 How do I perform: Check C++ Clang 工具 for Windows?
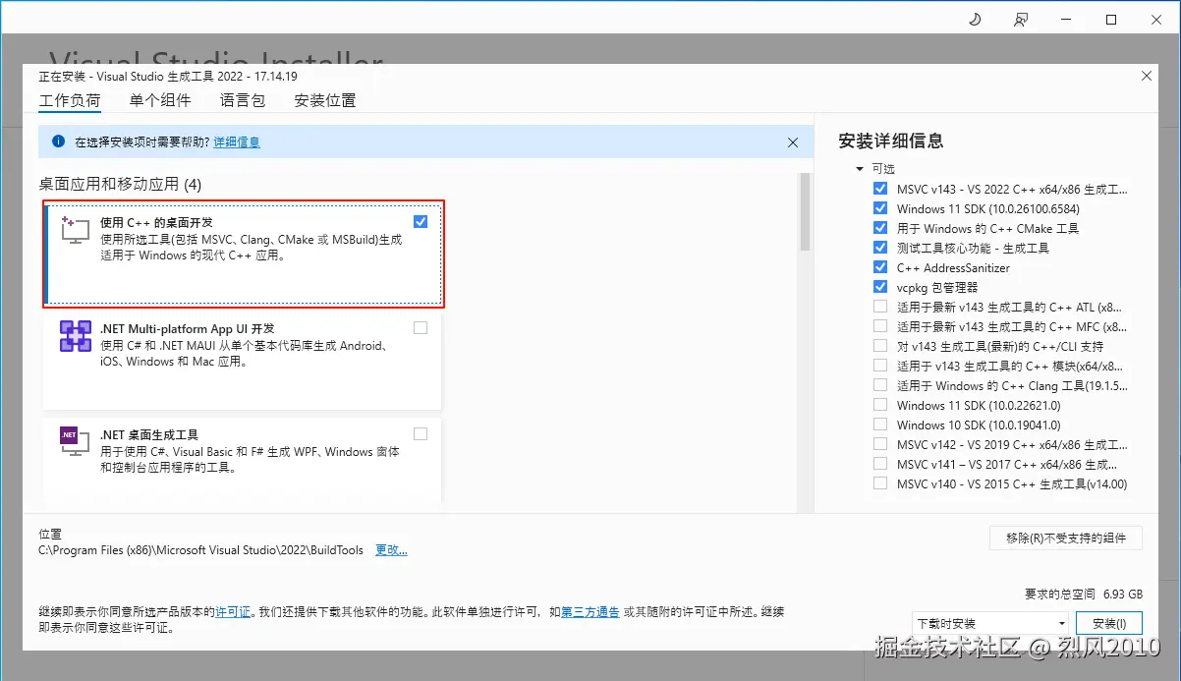(x=880, y=385)
